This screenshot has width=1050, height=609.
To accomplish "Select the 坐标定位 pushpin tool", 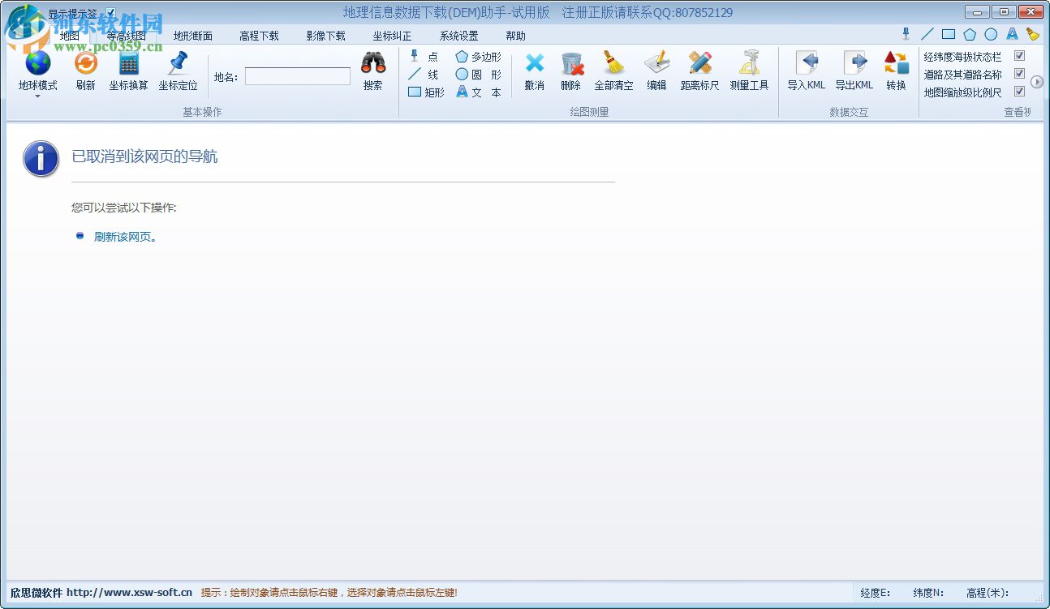I will click(x=178, y=71).
